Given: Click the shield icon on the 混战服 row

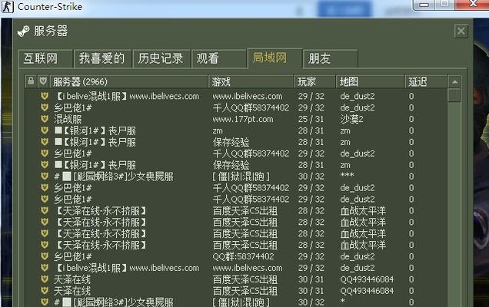Looking at the screenshot, I should 45,119.
